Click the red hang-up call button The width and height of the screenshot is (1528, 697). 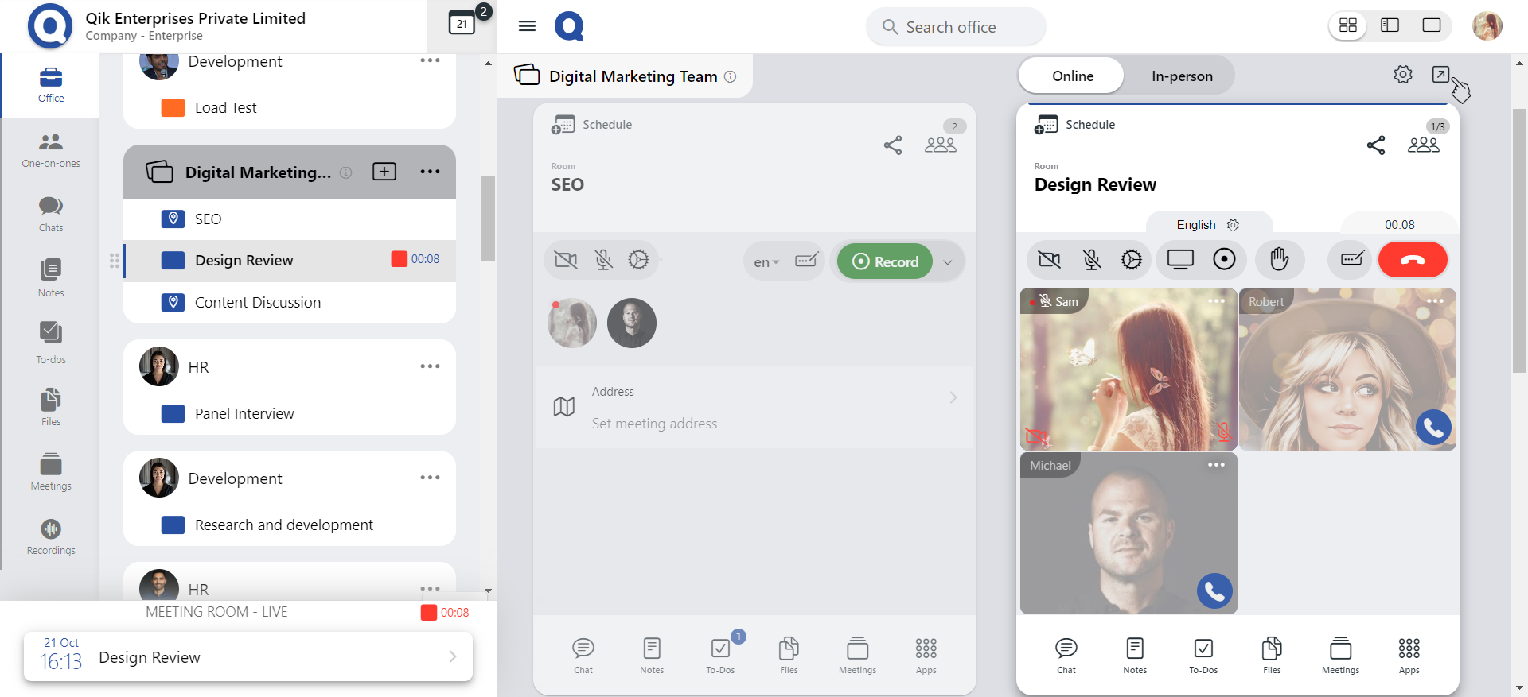point(1412,260)
